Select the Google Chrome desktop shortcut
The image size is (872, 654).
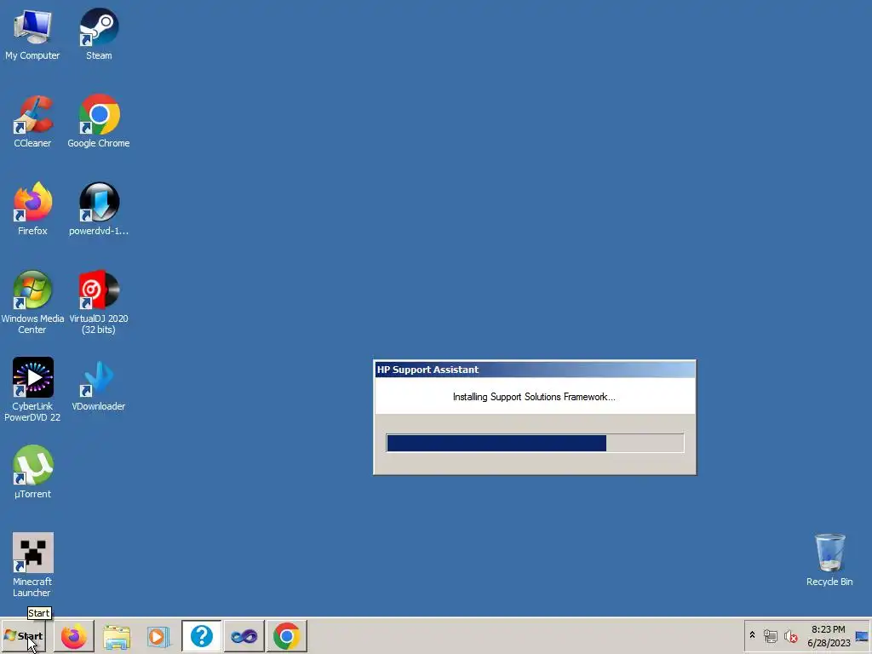[99, 121]
